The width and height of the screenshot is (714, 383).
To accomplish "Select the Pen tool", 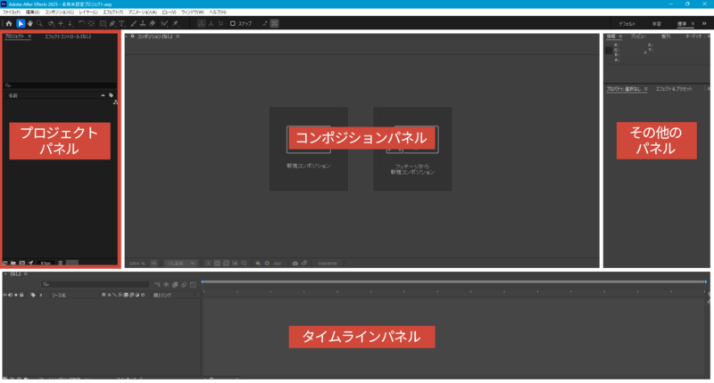I will tap(112, 24).
